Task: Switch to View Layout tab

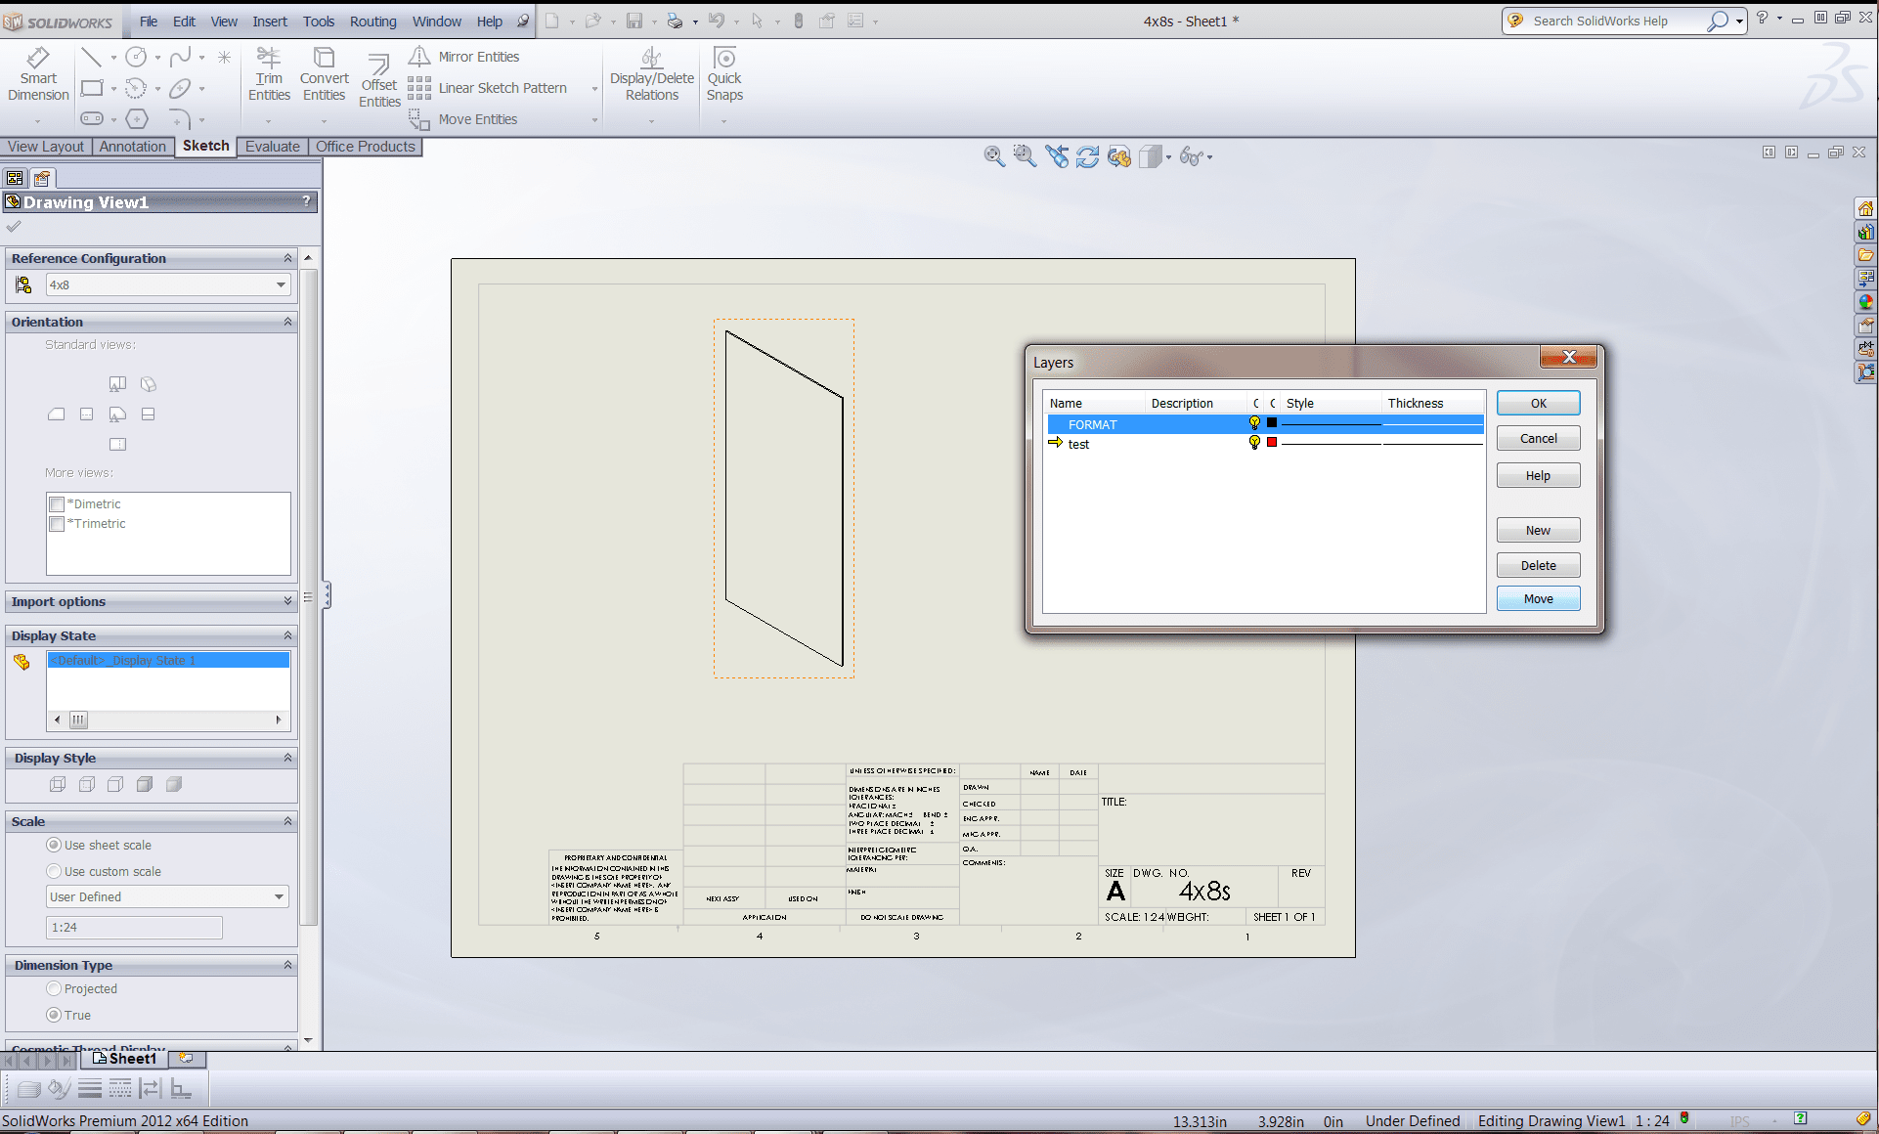Action: pos(46,147)
